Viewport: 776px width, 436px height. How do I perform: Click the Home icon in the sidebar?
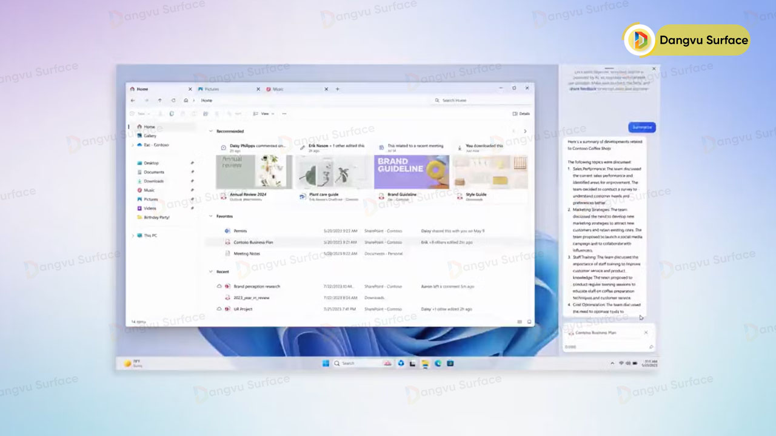(140, 127)
